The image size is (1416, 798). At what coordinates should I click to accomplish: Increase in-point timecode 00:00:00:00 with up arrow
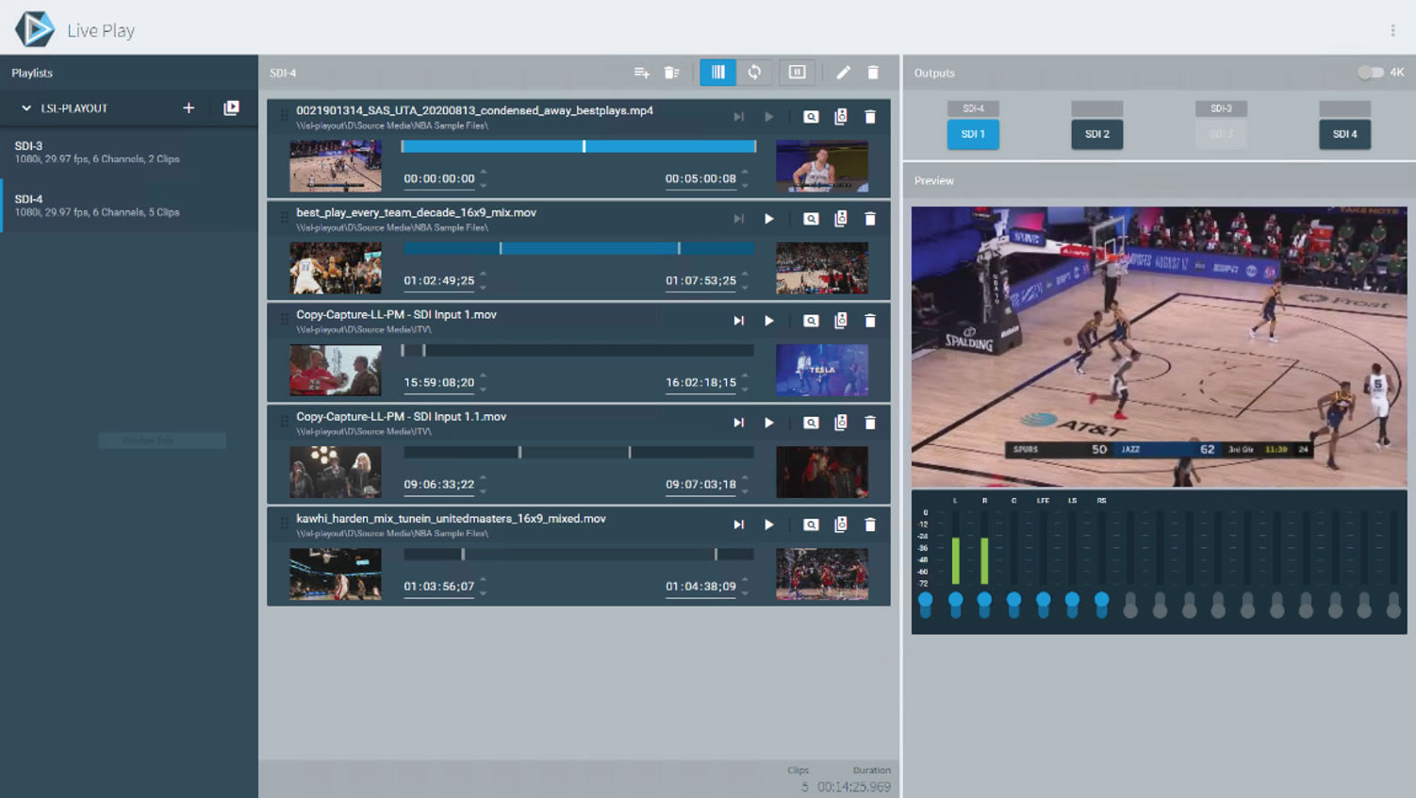click(484, 172)
